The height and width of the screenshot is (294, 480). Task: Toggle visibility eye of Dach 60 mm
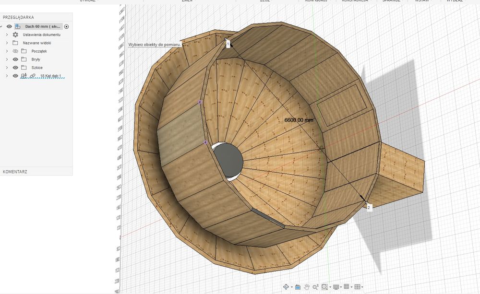9,26
